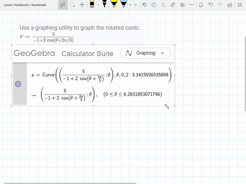This screenshot has height=184, width=246.
Task: Open the Graphing dropdown in GeoGebra
Action: (x=146, y=53)
